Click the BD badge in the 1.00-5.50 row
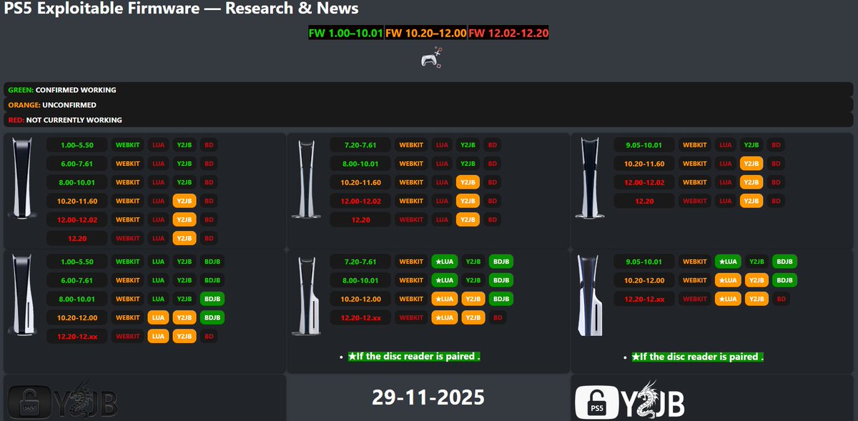This screenshot has height=421, width=858. (x=209, y=145)
